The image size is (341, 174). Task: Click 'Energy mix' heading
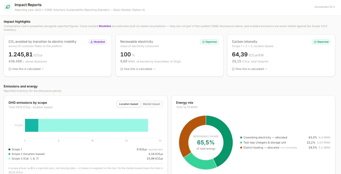coord(185,103)
